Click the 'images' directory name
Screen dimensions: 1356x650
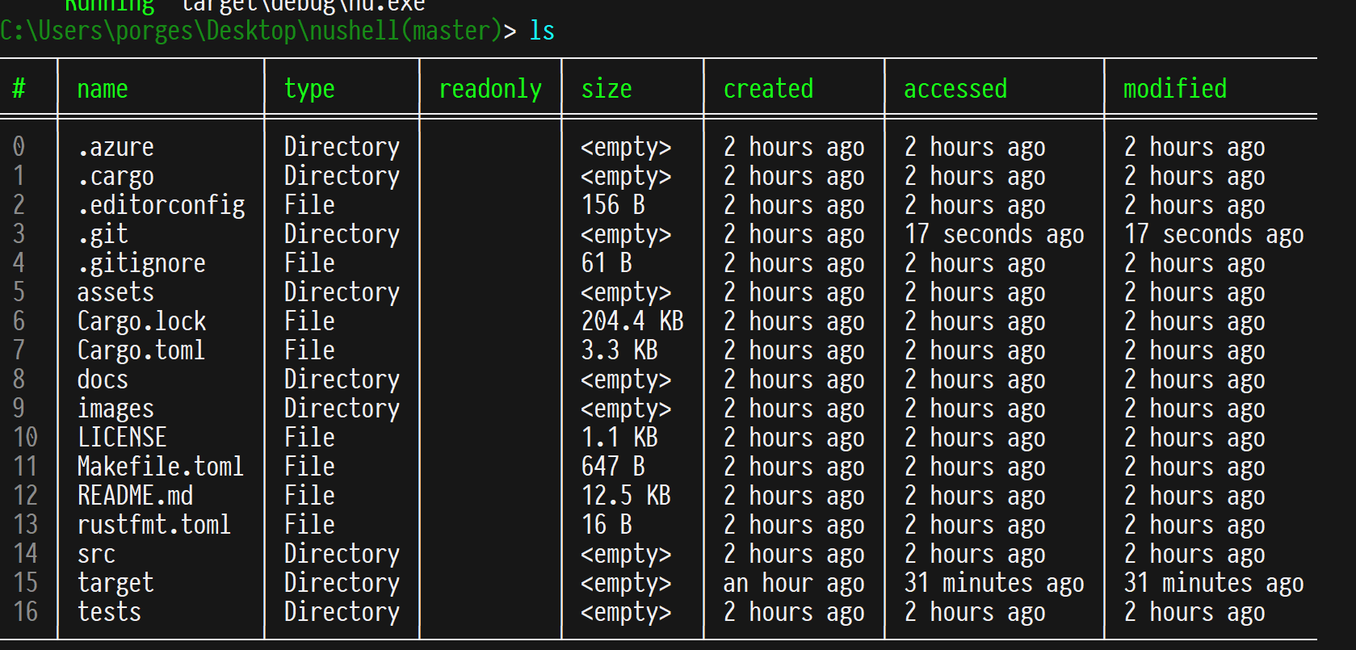coord(115,409)
